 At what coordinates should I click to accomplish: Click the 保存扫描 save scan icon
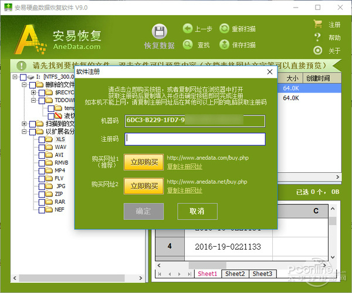(224, 45)
